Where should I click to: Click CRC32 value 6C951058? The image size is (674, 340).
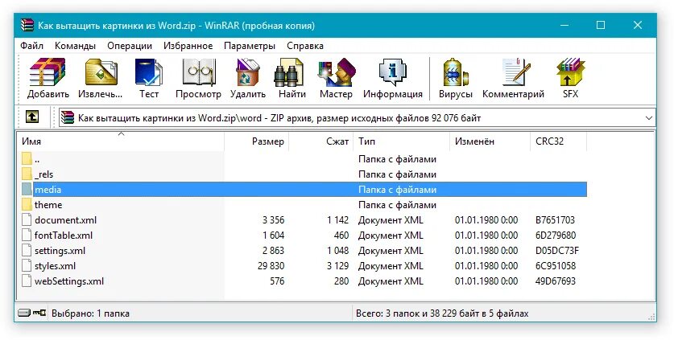click(x=556, y=266)
